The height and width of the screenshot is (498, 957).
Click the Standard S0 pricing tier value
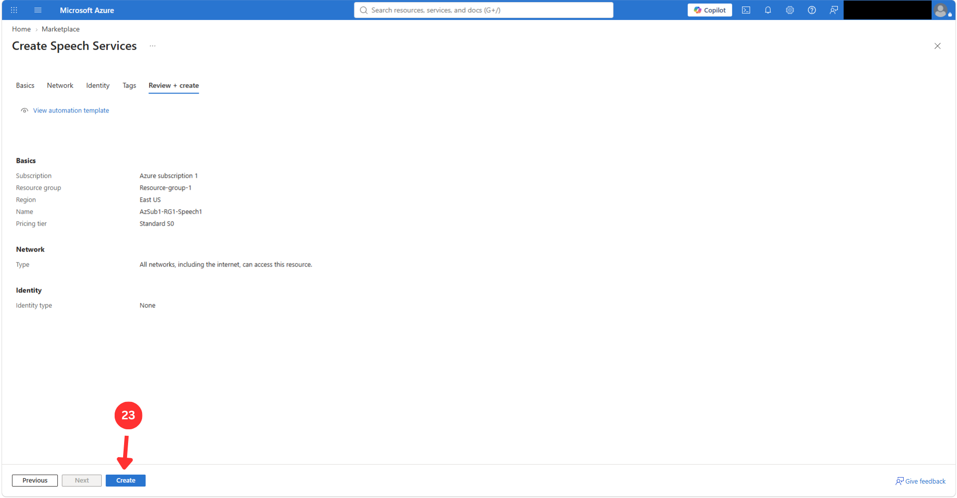coord(157,224)
